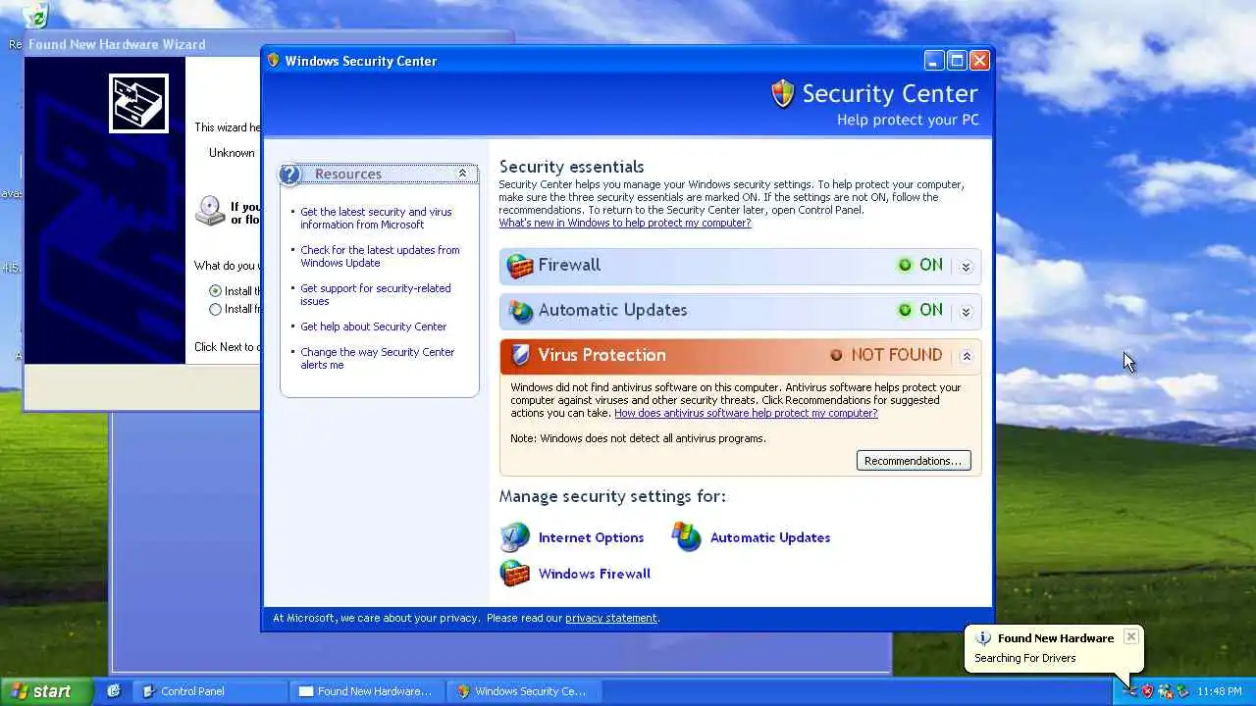Image resolution: width=1256 pixels, height=706 pixels.
Task: Click the Unknown device text in wizard
Action: pos(232,153)
